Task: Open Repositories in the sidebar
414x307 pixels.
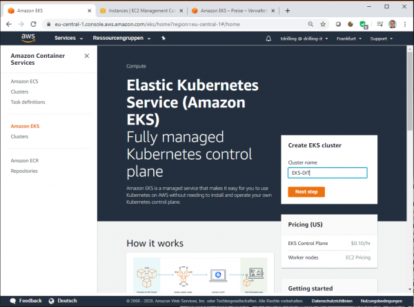Action: click(x=24, y=171)
